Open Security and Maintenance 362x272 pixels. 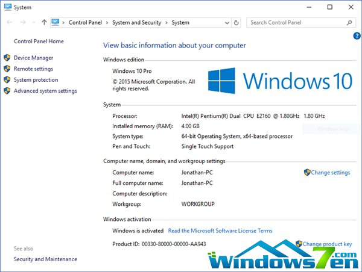click(x=45, y=259)
